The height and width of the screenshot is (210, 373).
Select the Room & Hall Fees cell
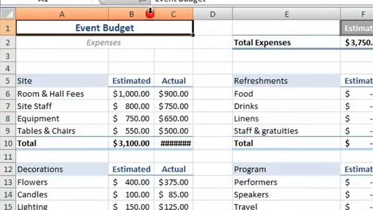click(x=62, y=93)
